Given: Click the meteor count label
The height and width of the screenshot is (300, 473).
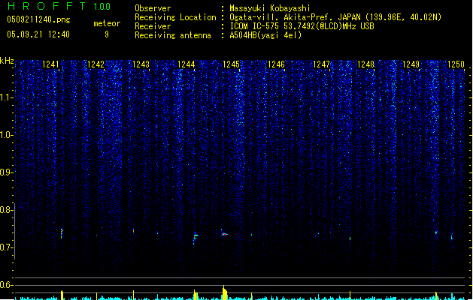Looking at the screenshot, I should tap(107, 23).
